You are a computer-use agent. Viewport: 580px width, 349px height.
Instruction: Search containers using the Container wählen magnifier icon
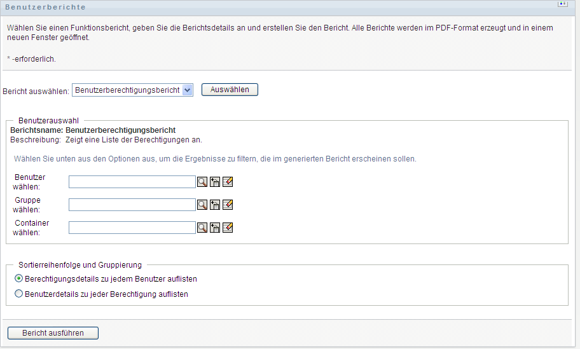coord(202,228)
